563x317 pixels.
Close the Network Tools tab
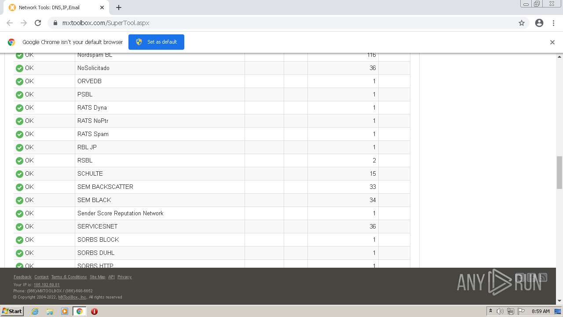point(102,7)
